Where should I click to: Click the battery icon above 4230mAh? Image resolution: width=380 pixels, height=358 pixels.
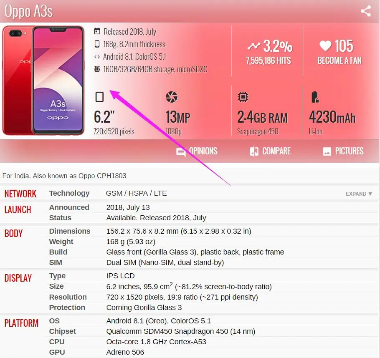pos(315,97)
